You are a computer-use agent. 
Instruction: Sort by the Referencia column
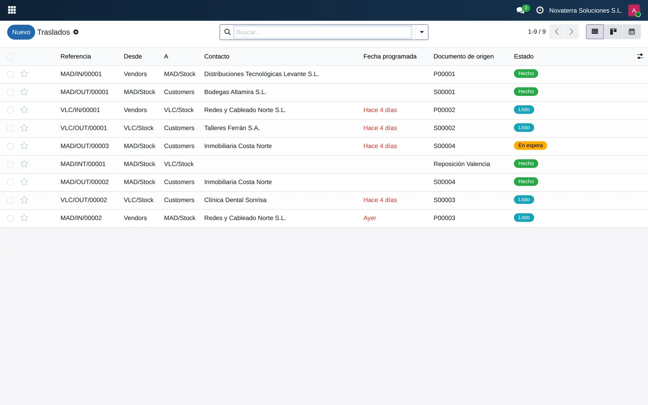tap(76, 56)
